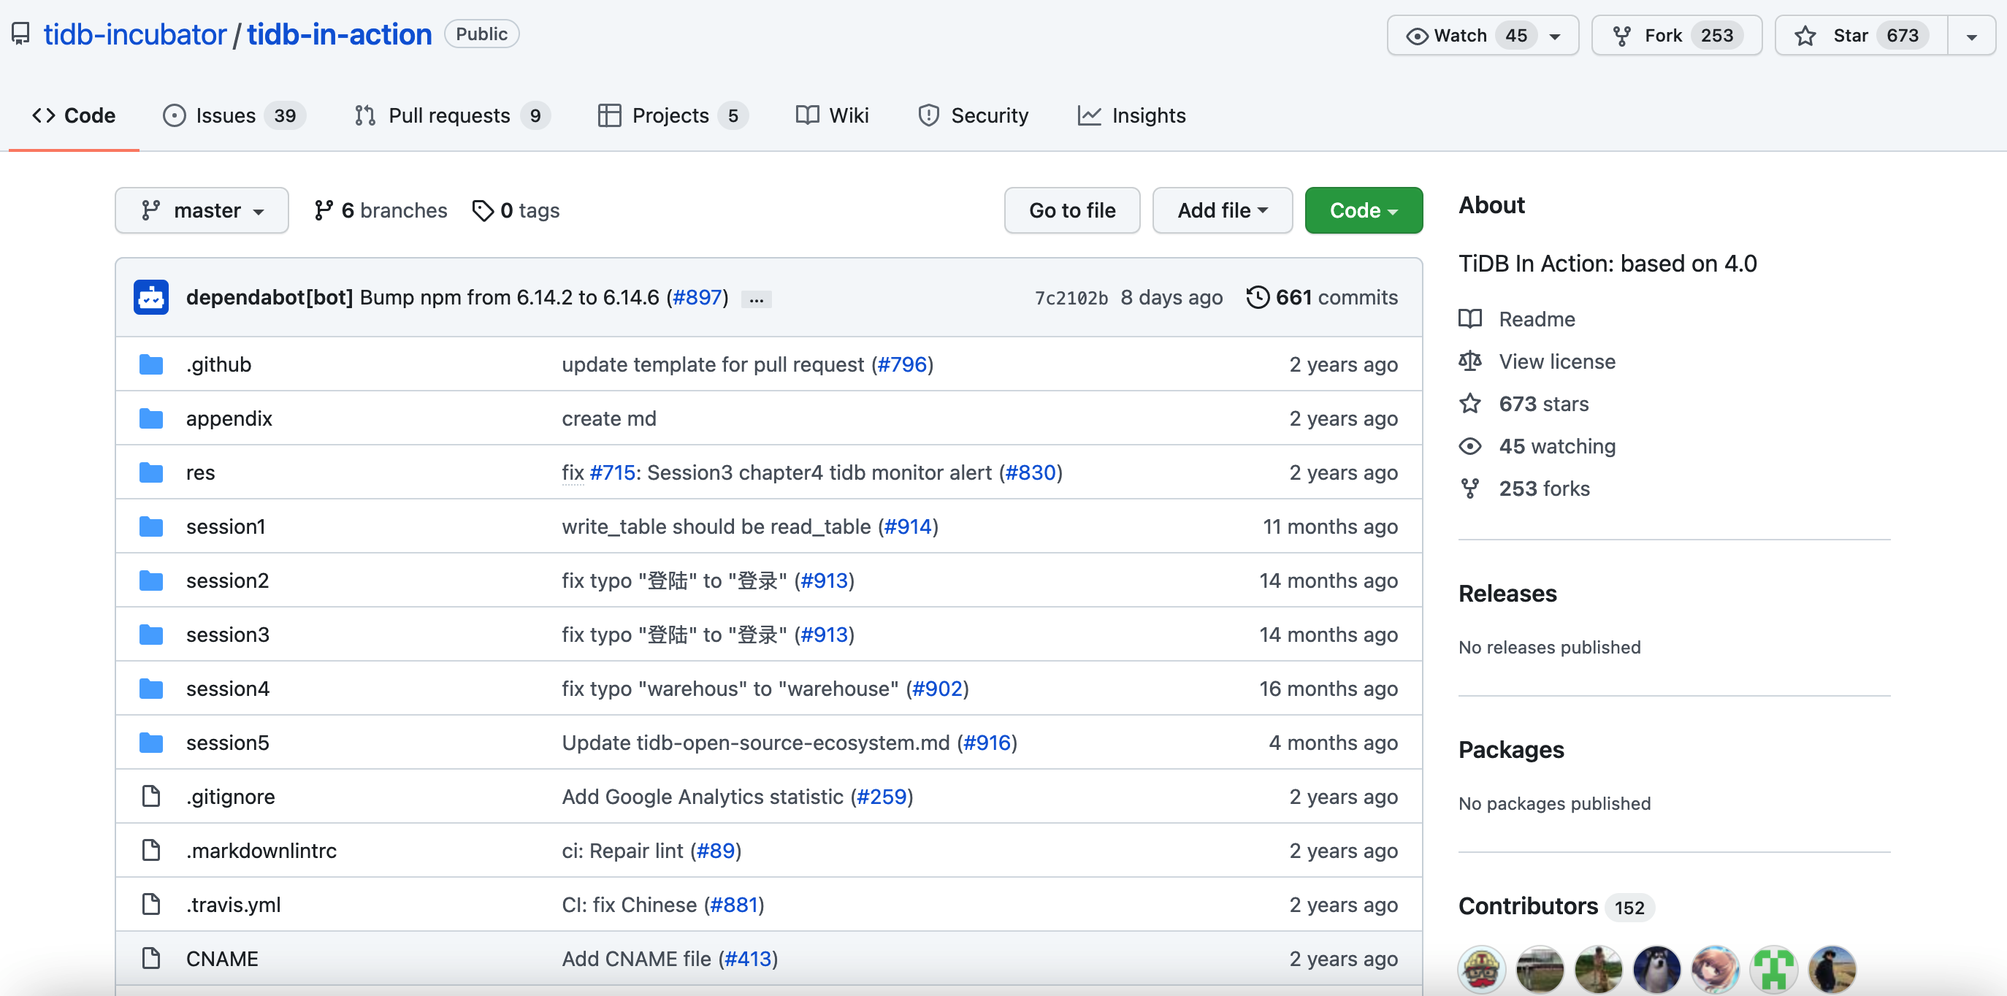Click the dependabot avatar icon

point(150,297)
